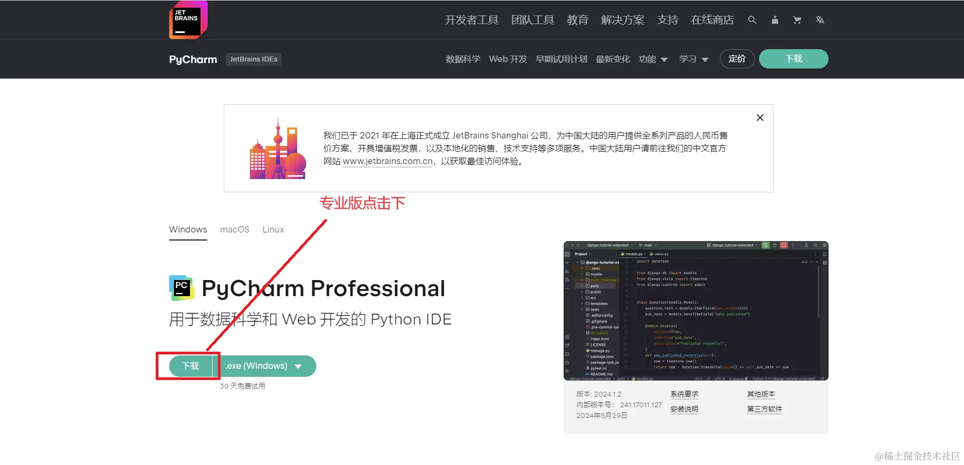Expand the 学习 dropdown
Viewport: 964px width, 465px height.
[694, 59]
